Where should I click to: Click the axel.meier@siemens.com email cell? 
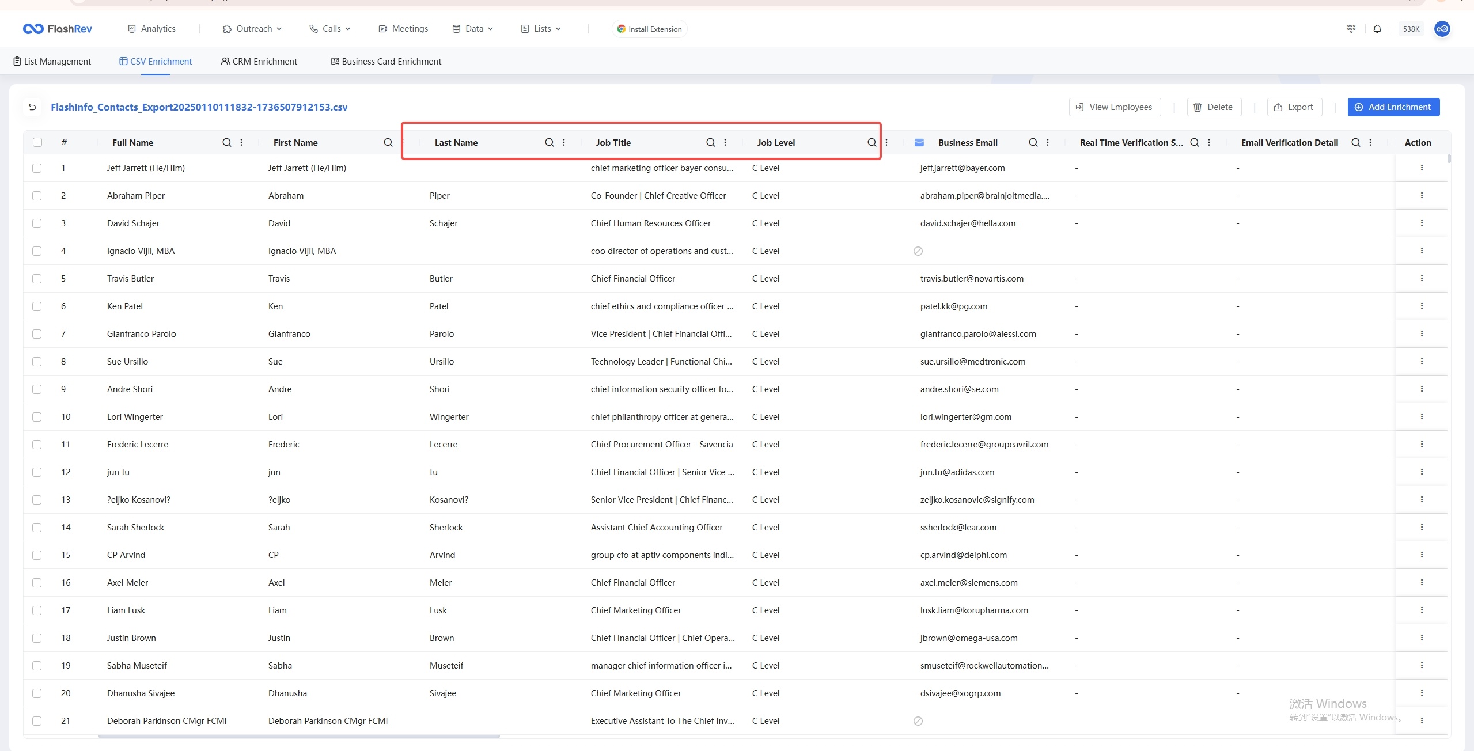tap(969, 583)
